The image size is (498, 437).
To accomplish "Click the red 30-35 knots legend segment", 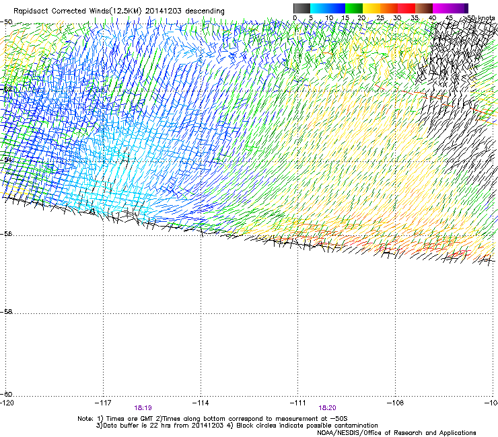I will pos(406,8).
